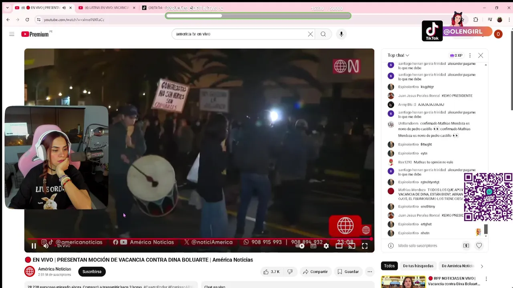Open the red account avatar O
Image resolution: width=513 pixels, height=288 pixels.
[498, 34]
